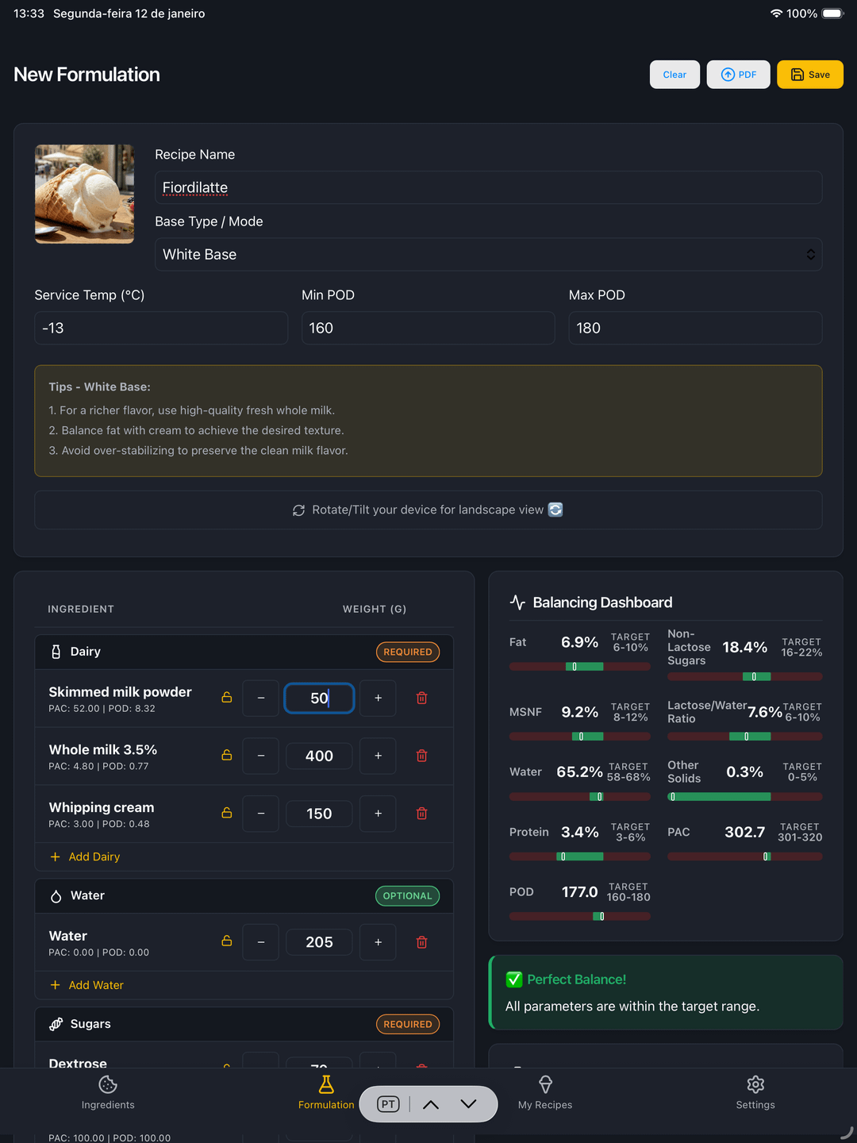Click the Fat target range bar
Image resolution: width=857 pixels, height=1143 pixels.
click(x=579, y=667)
